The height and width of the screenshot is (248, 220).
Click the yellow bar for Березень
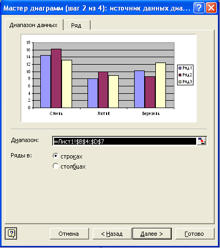[161, 85]
